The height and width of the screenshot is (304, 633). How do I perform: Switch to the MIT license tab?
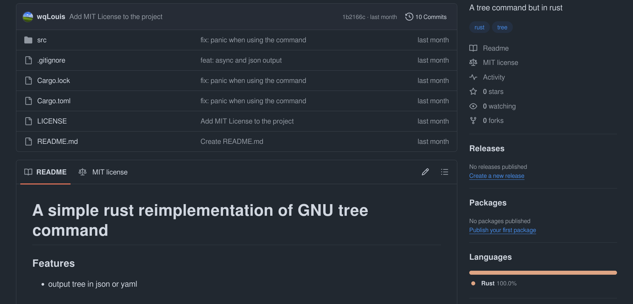tap(103, 172)
